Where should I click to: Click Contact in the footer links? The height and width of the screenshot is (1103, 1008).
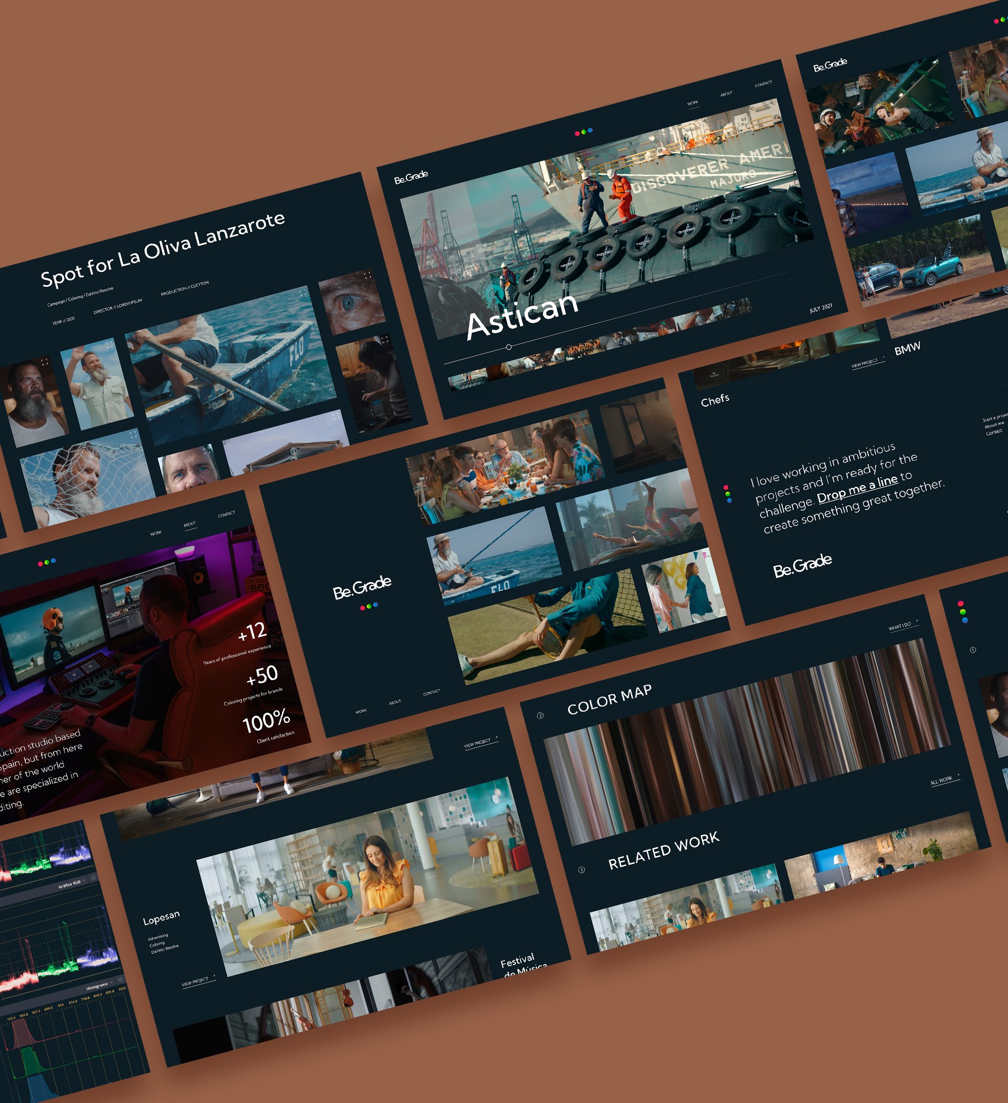[993, 432]
